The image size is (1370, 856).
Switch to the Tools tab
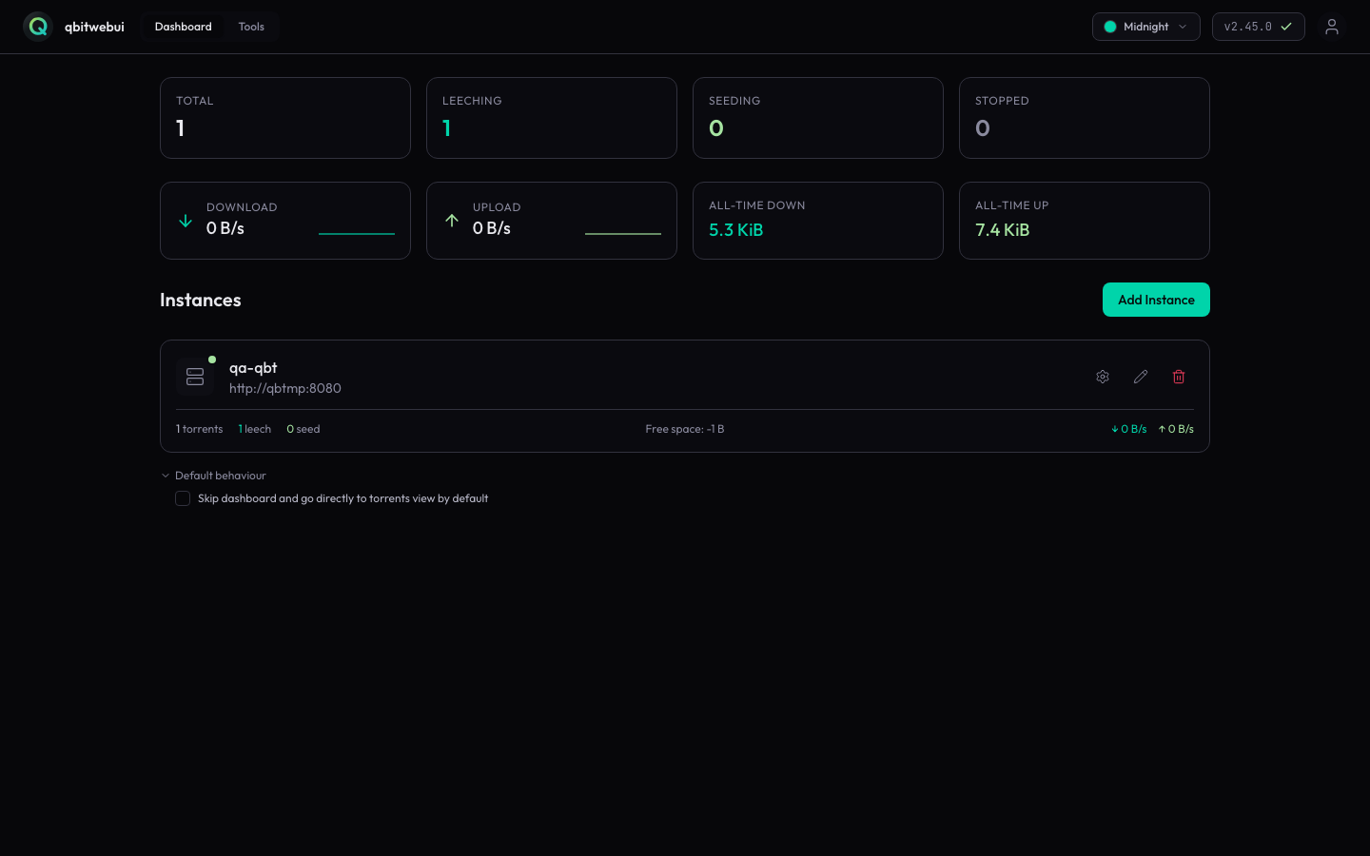point(251,27)
